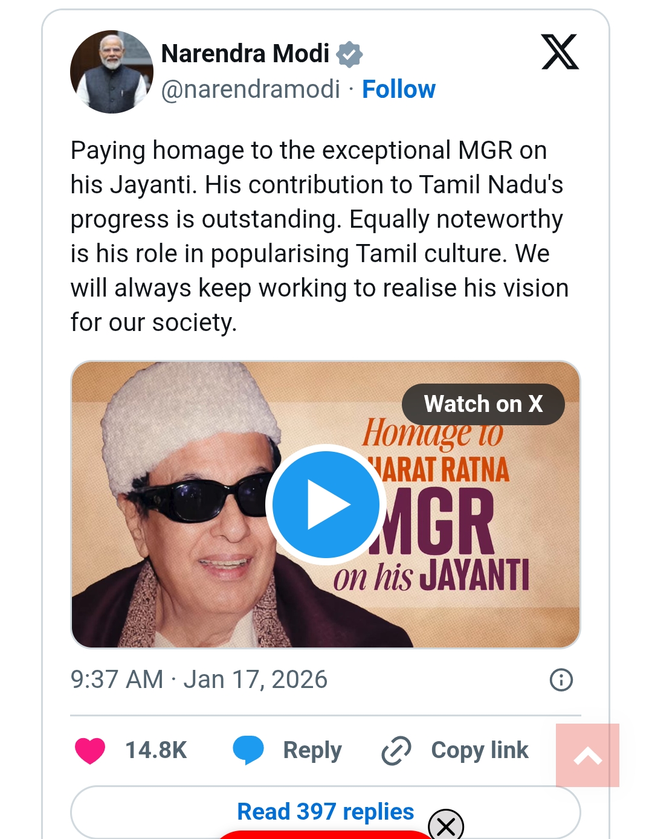Image resolution: width=652 pixels, height=839 pixels.
Task: Copy the tweet link using the chain icon
Action: click(x=395, y=750)
